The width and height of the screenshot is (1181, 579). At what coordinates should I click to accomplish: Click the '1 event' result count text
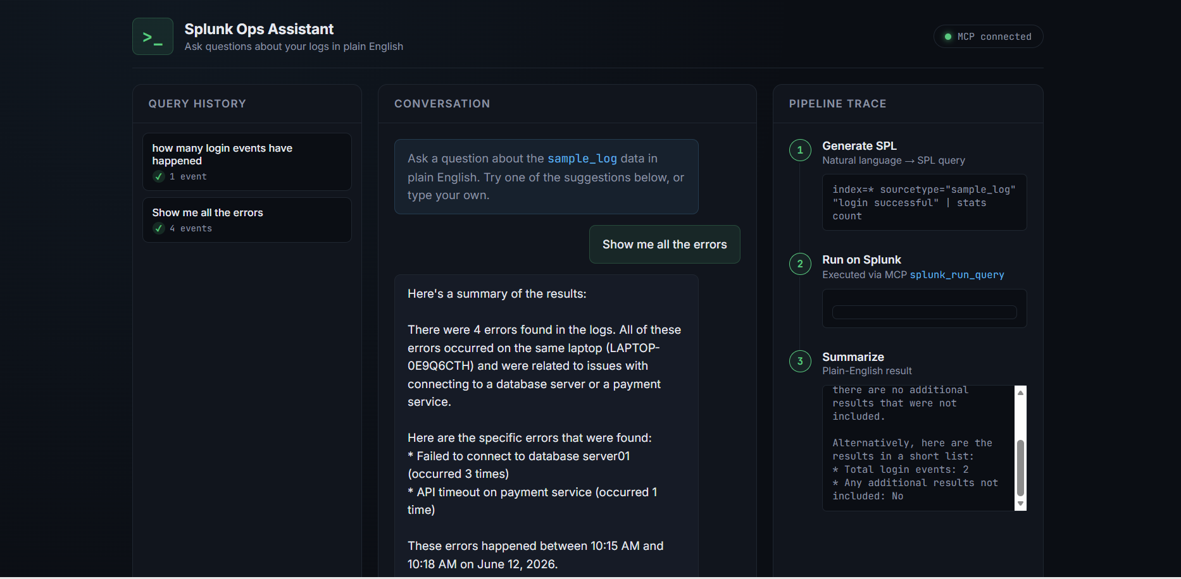coord(188,177)
